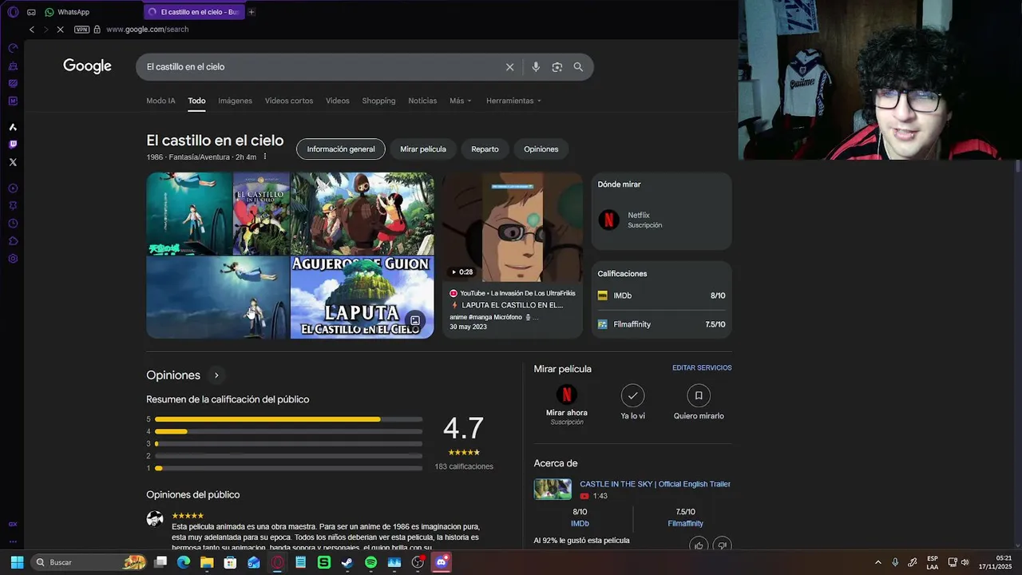Open the player icon in sidebar
This screenshot has width=1022, height=575.
point(13,188)
